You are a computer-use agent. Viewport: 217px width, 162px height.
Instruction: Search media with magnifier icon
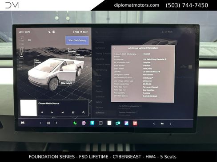tap(84, 112)
